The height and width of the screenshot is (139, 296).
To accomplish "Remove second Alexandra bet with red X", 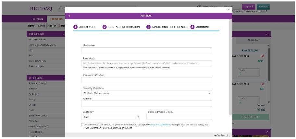I will tap(263, 84).
